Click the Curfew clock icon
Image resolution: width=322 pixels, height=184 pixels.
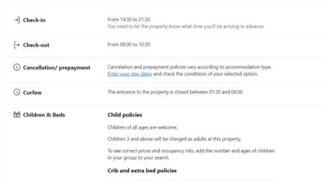coord(17,92)
